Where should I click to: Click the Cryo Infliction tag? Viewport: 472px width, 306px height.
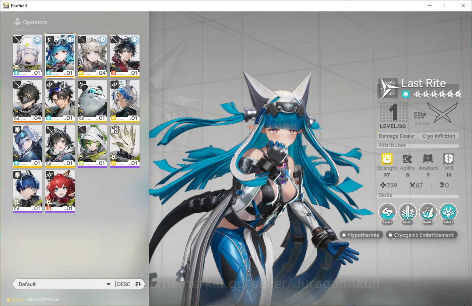tap(438, 136)
